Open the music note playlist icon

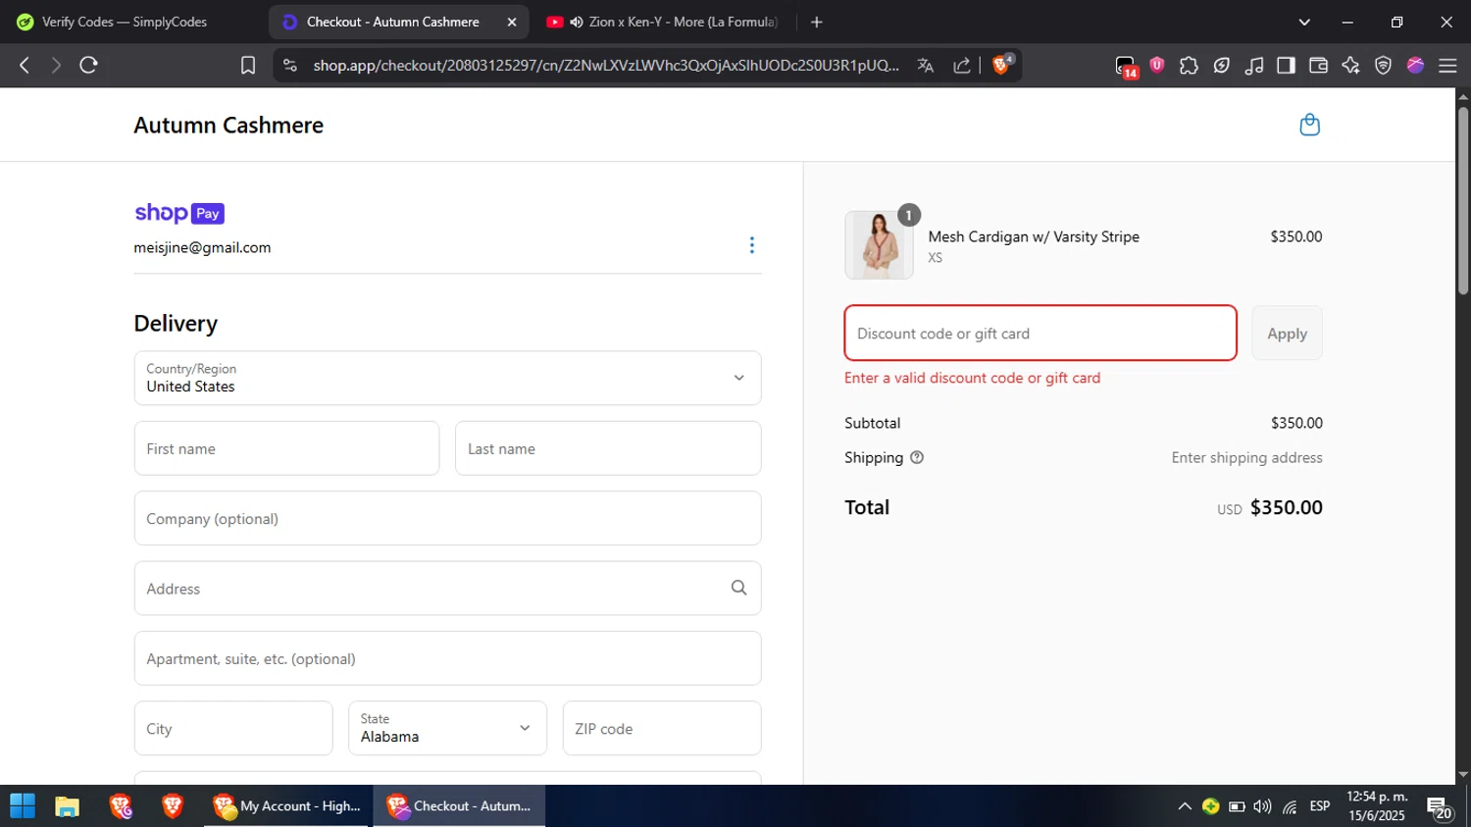click(1254, 65)
